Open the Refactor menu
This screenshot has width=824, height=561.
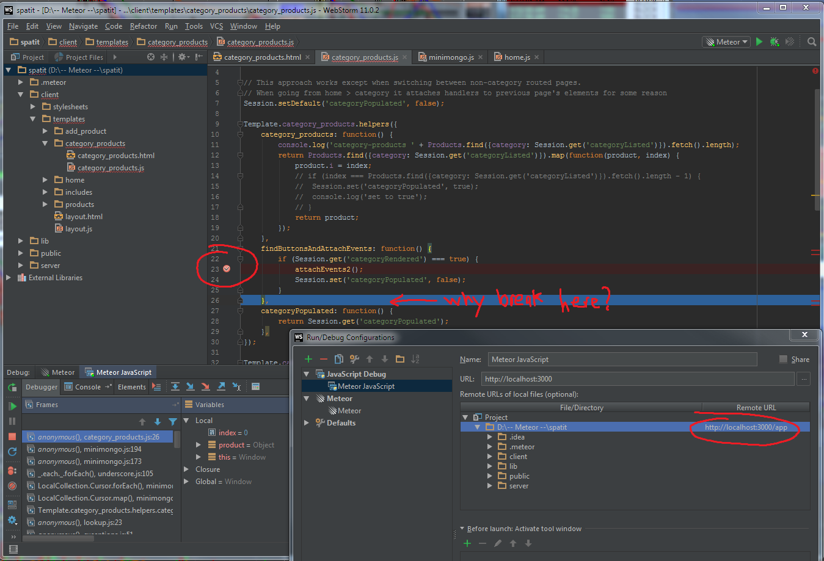(x=144, y=26)
